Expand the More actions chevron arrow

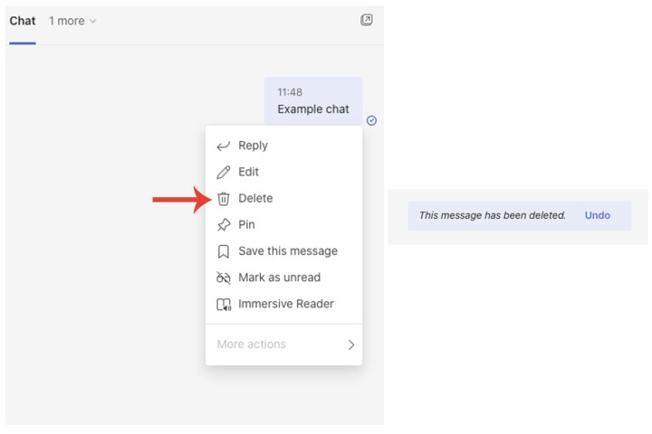pyautogui.click(x=351, y=344)
